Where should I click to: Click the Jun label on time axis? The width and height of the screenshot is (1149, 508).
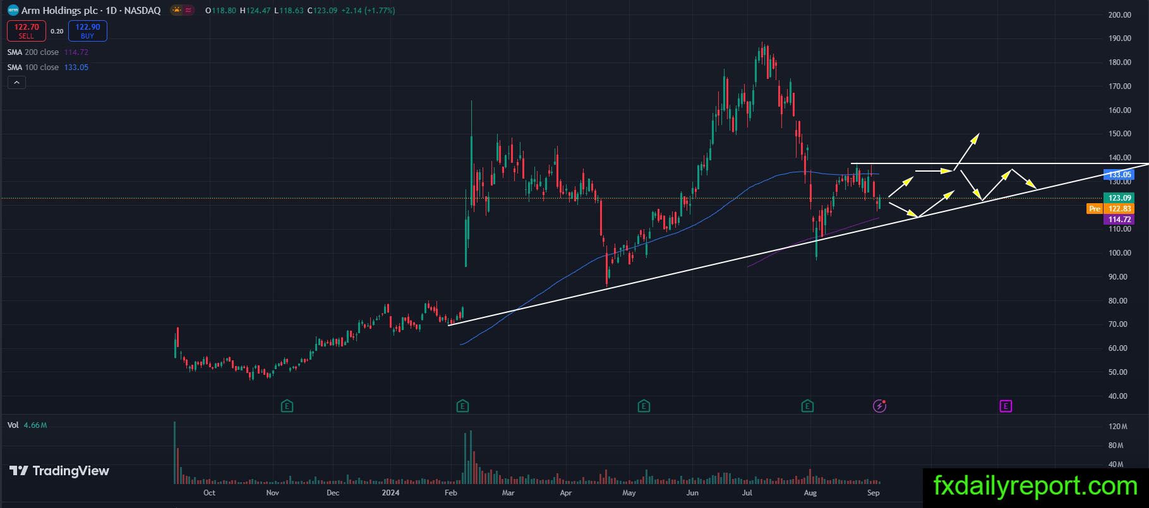click(692, 493)
